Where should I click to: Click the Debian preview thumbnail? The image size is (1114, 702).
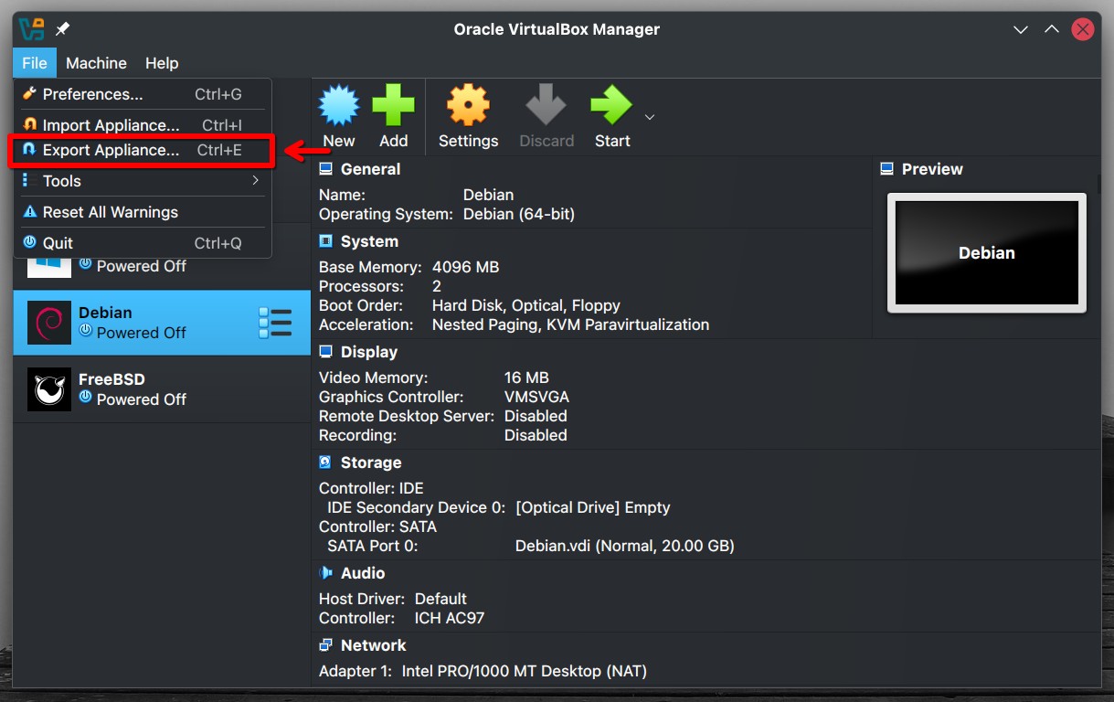click(x=987, y=253)
